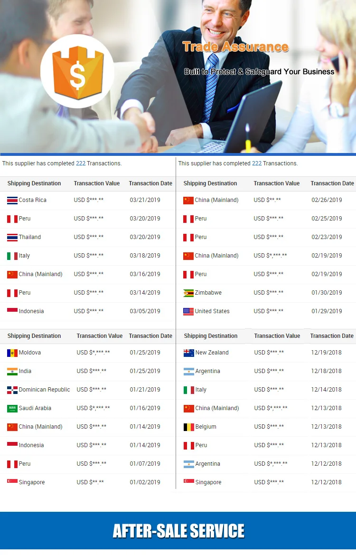Click the businessmen handshake banner photo

(178, 77)
